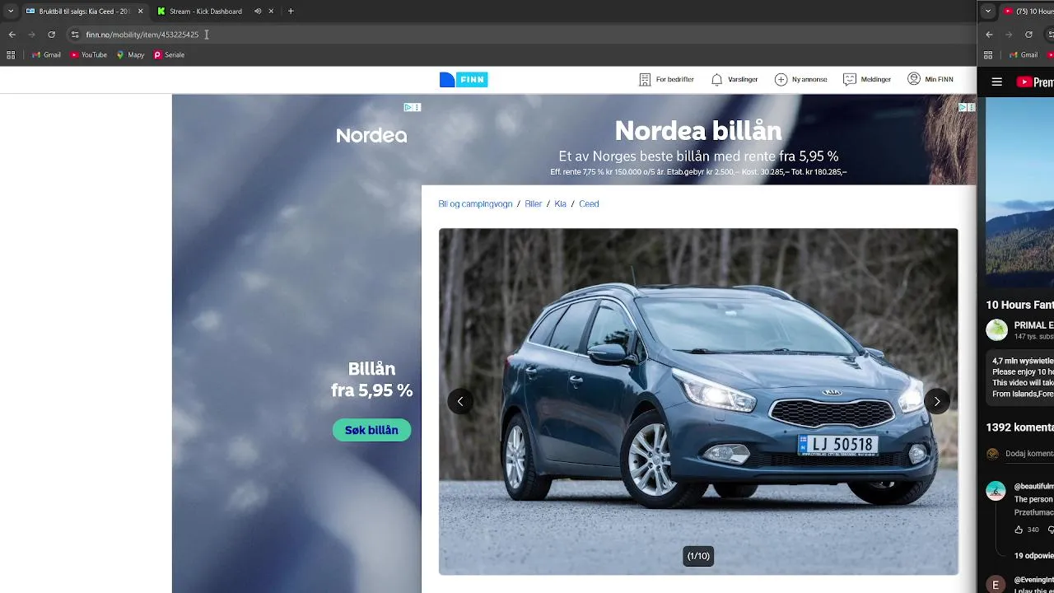Open Varslinger notifications
This screenshot has height=593, width=1054.
coord(734,80)
